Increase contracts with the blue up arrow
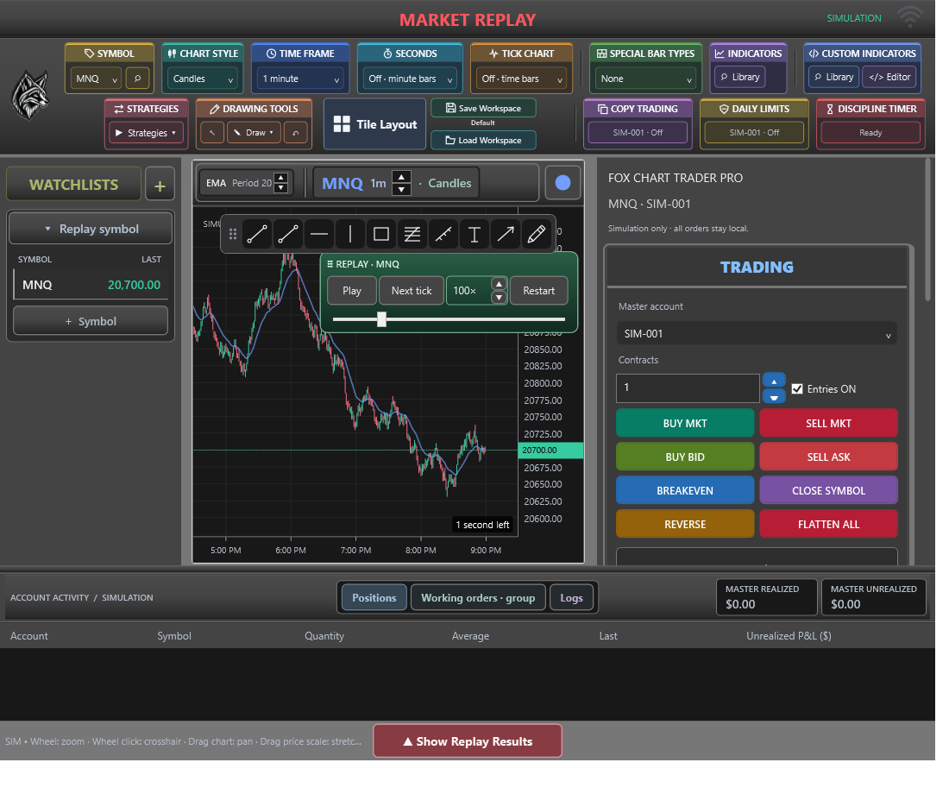This screenshot has width=949, height=794. [774, 381]
